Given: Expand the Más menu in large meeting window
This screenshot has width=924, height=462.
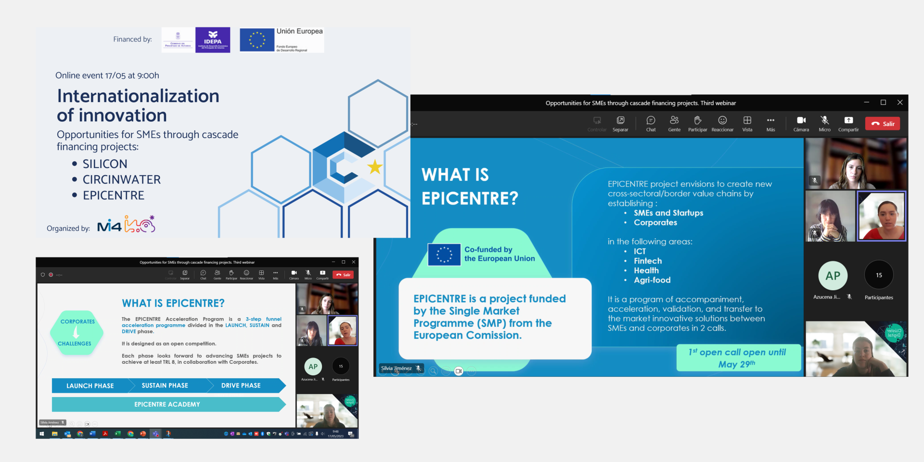Looking at the screenshot, I should (770, 123).
